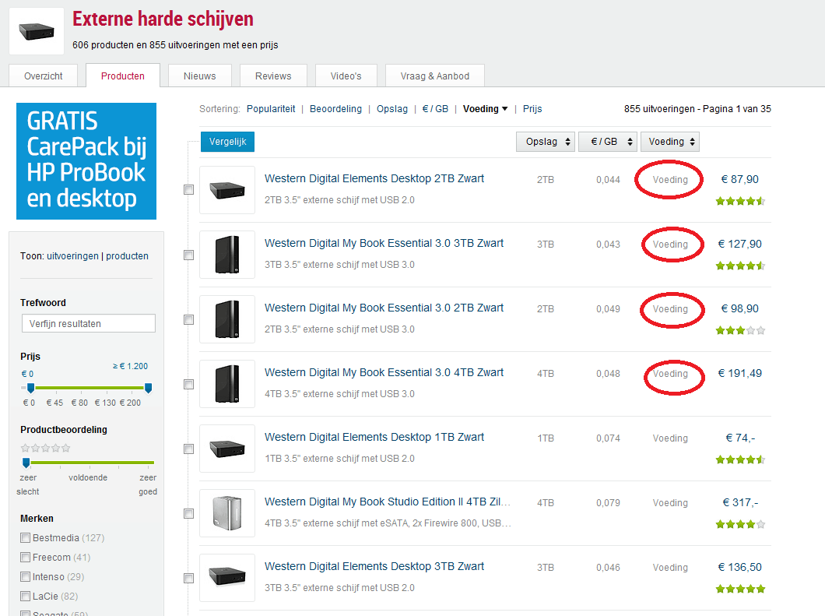Open Western Digital Elements Desktop 2TB Zwart link
Screen dimensions: 825x616
[374, 178]
